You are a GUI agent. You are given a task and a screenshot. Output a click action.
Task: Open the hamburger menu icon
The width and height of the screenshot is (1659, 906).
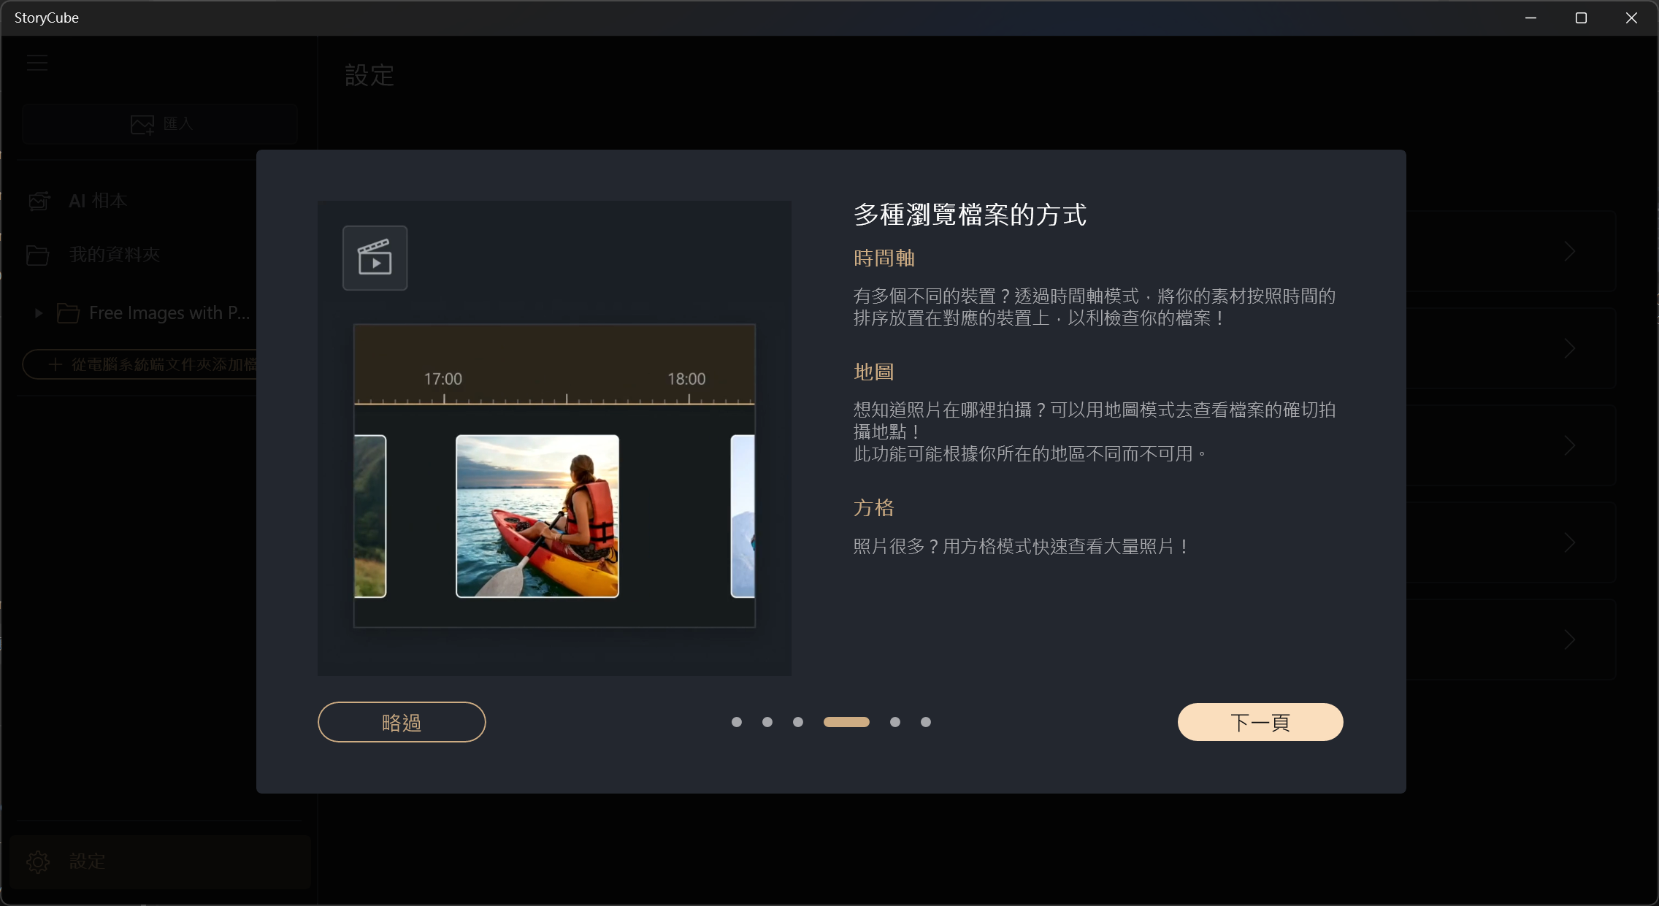click(37, 63)
